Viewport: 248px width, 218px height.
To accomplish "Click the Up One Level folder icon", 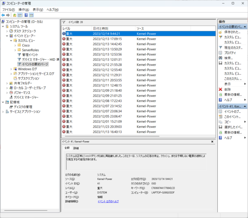I will coord(14,15).
